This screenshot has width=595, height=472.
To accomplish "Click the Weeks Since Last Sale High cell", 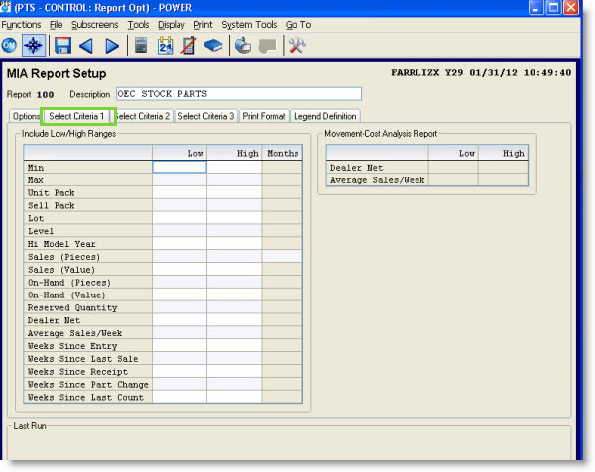I will (234, 359).
